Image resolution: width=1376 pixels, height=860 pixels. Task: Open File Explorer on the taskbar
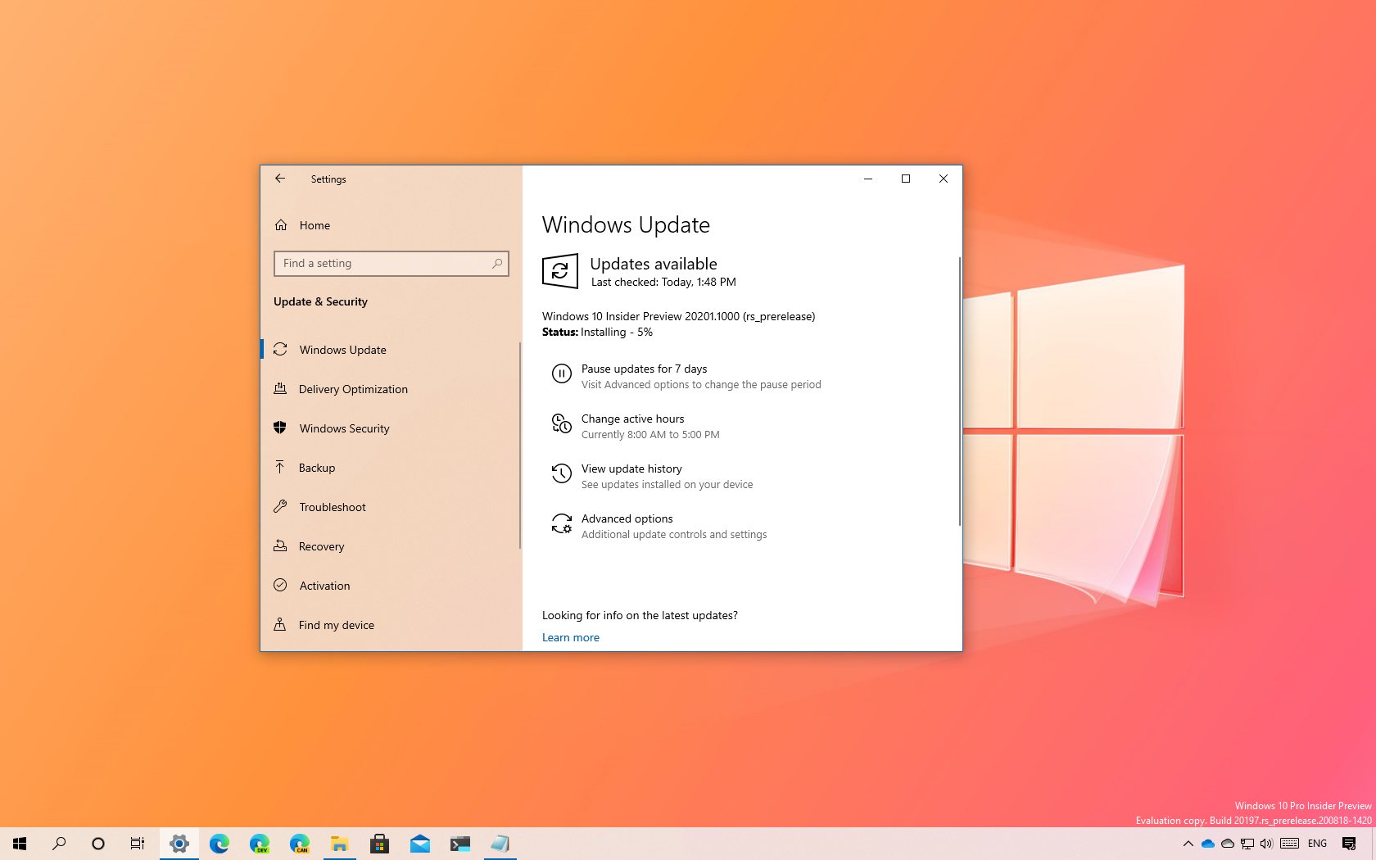[x=339, y=844]
